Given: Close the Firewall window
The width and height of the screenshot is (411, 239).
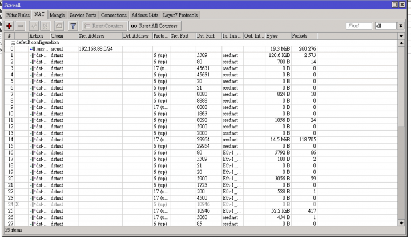Looking at the screenshot, I should click(402, 5).
